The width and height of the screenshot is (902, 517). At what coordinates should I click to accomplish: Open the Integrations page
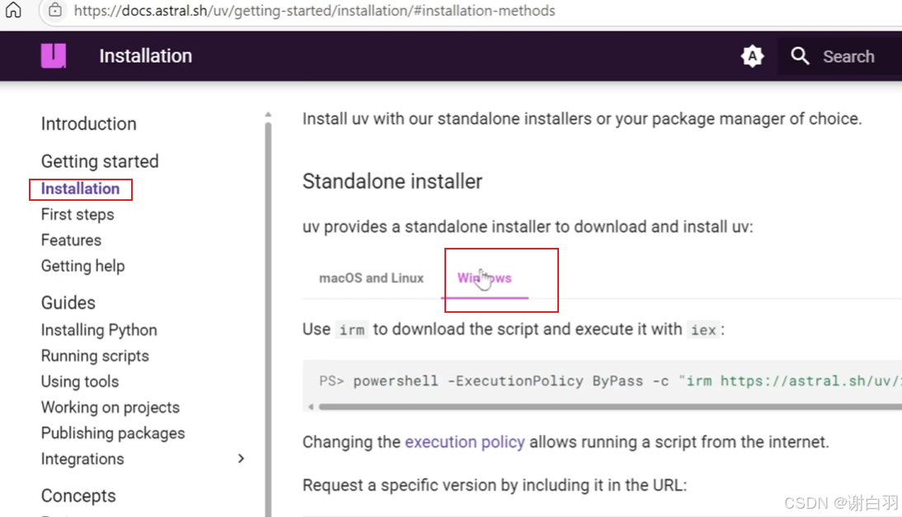[82, 459]
